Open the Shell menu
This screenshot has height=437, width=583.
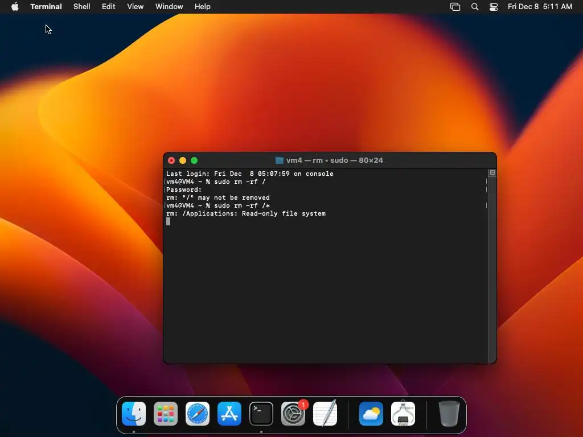82,6
